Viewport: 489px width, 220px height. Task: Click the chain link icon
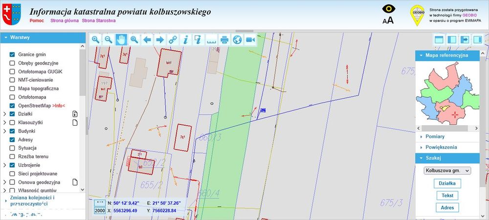173,40
